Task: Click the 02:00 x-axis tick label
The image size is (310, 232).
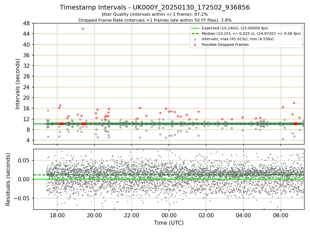Action: pos(206,215)
